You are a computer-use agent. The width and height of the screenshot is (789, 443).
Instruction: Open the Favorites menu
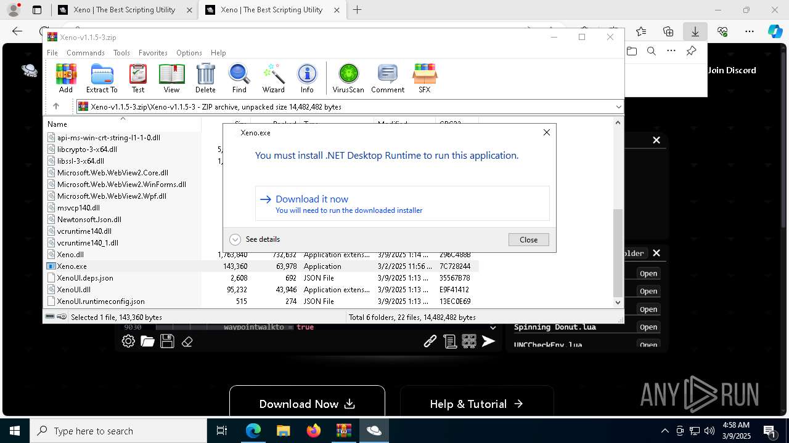pos(153,53)
